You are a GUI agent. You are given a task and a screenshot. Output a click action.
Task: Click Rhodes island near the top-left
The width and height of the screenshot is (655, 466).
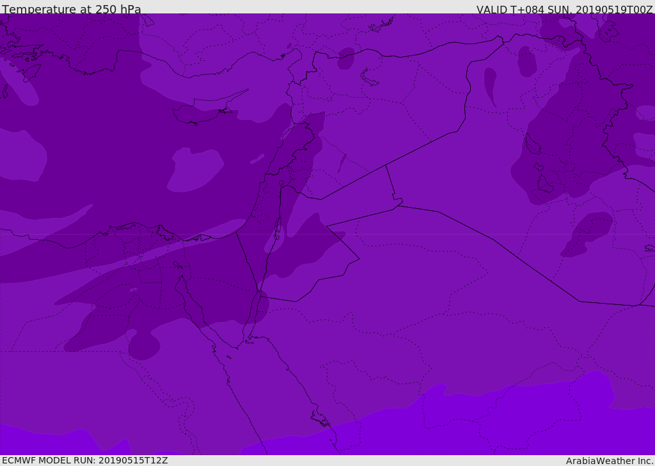tap(31, 73)
